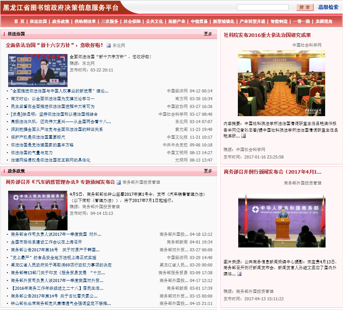This screenshot has height=310, width=343.
Task: Open headline 社科院发布2016重大依法治国研究成果
Action: (267, 35)
